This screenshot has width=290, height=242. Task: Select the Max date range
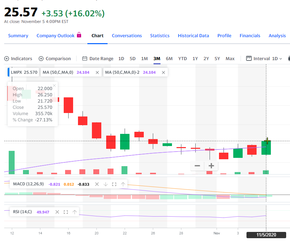pyautogui.click(x=230, y=58)
